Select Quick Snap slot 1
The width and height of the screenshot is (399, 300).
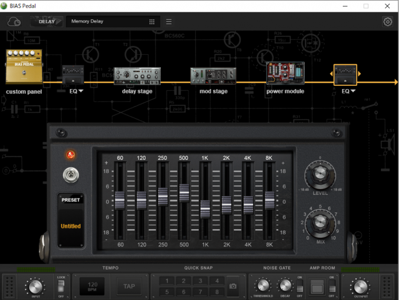(167, 281)
